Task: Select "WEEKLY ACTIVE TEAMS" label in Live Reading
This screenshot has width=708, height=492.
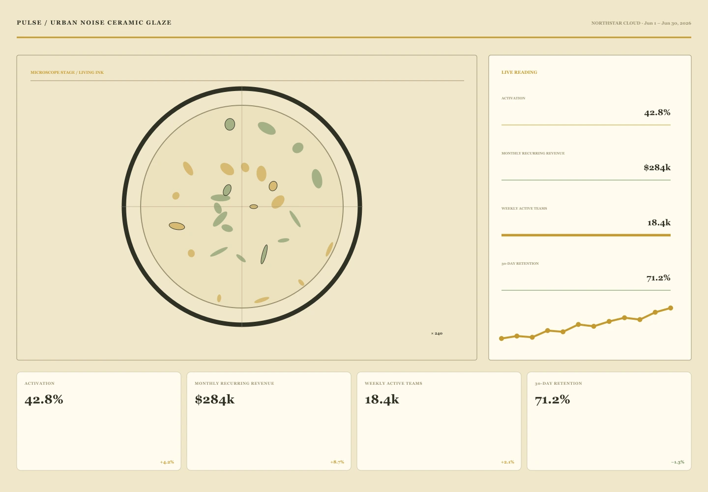Action: tap(524, 209)
